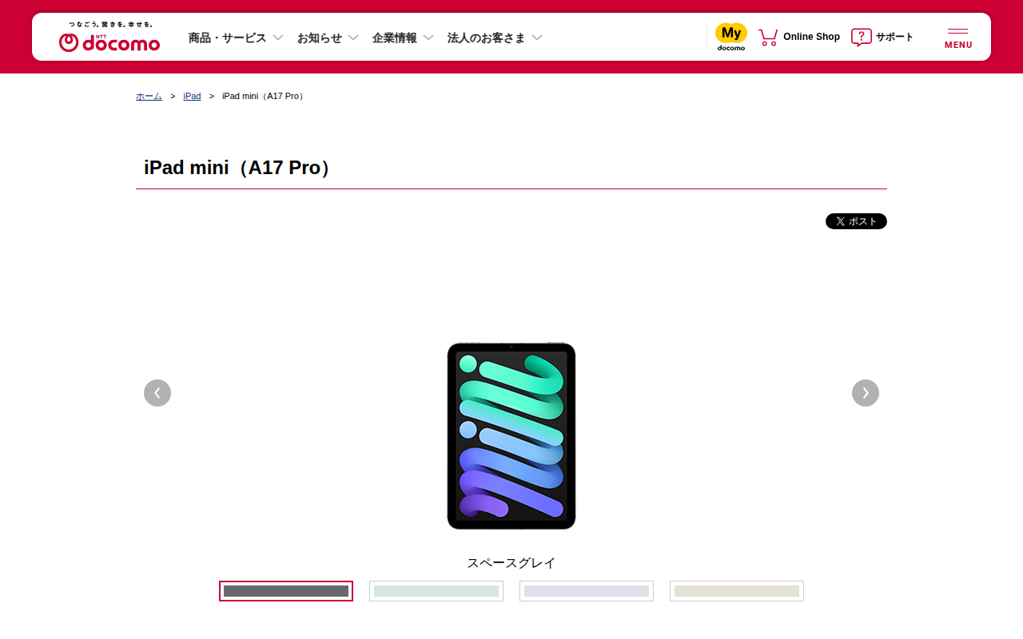Click the サポート question mark icon
This screenshot has height=639, width=1023.
[861, 37]
